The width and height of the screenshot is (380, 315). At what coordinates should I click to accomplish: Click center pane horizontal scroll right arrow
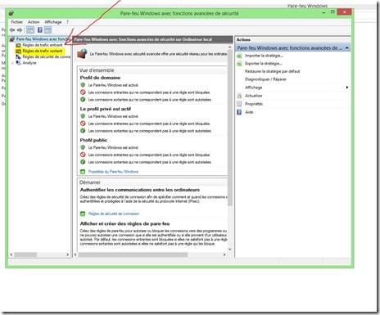(224, 254)
